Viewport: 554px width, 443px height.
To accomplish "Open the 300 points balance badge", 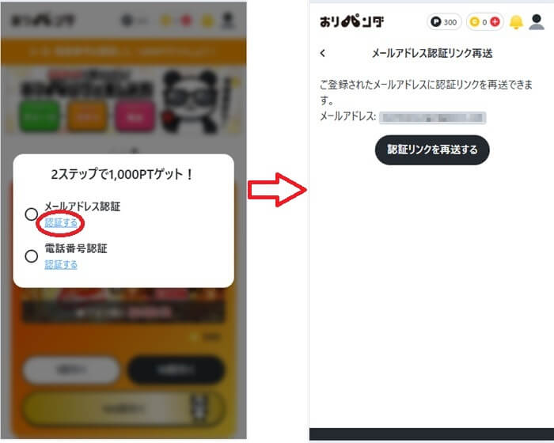I will tap(444, 22).
